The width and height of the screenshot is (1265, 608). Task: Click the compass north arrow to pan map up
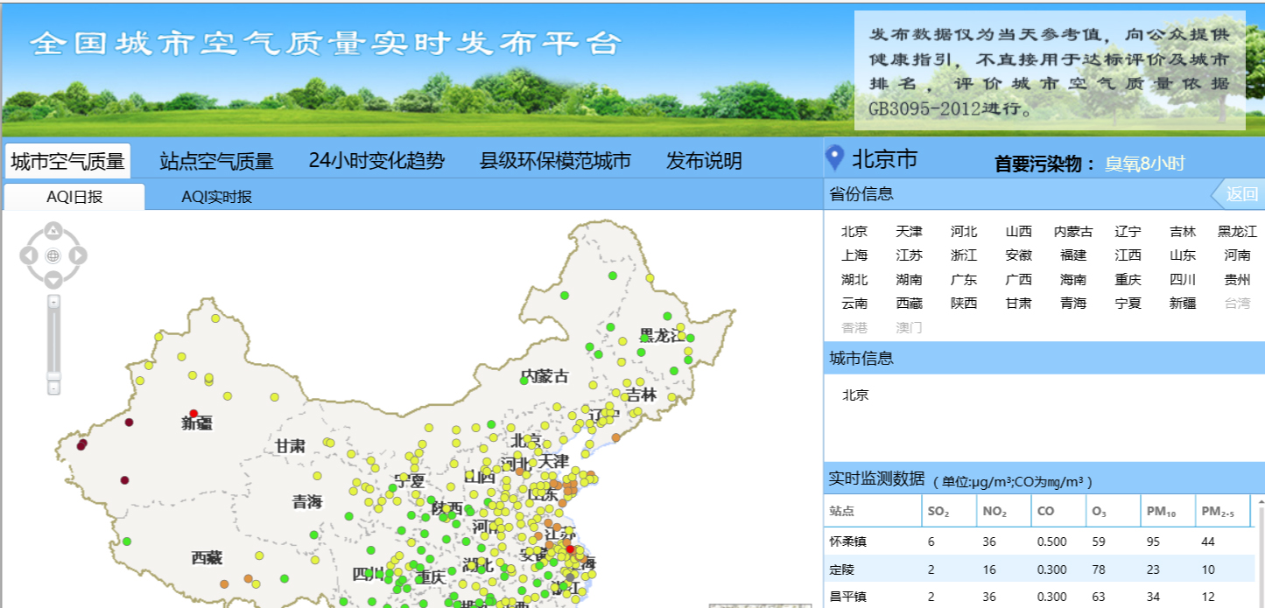click(53, 230)
